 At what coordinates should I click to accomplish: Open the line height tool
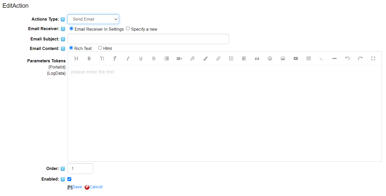[x=179, y=58]
